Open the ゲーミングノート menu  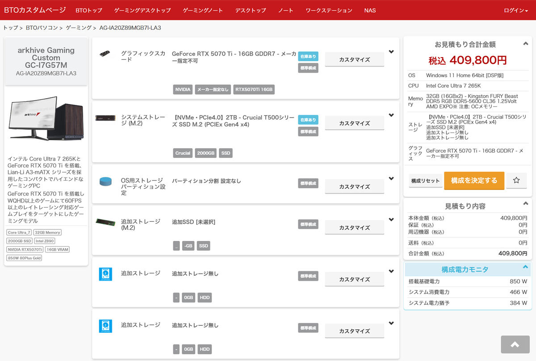(x=203, y=10)
